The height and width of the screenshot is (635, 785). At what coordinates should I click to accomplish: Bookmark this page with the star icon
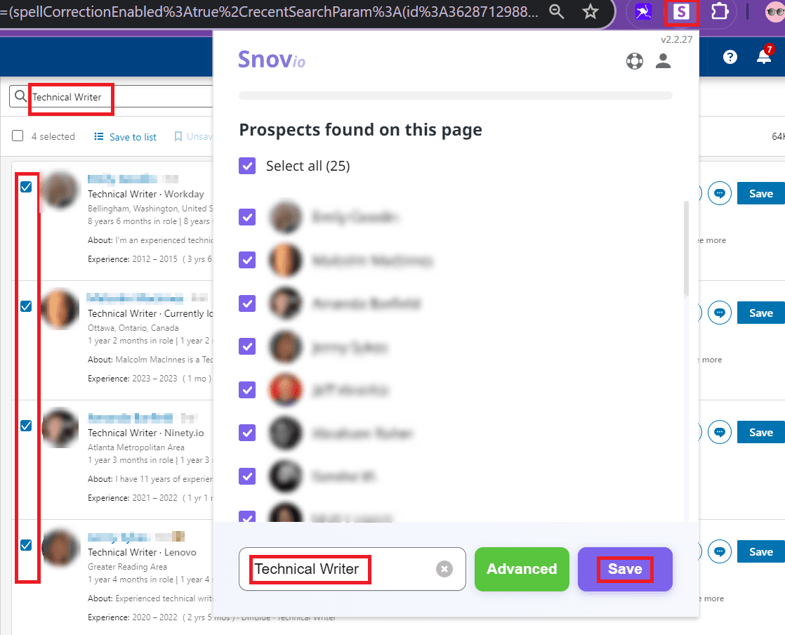(591, 11)
